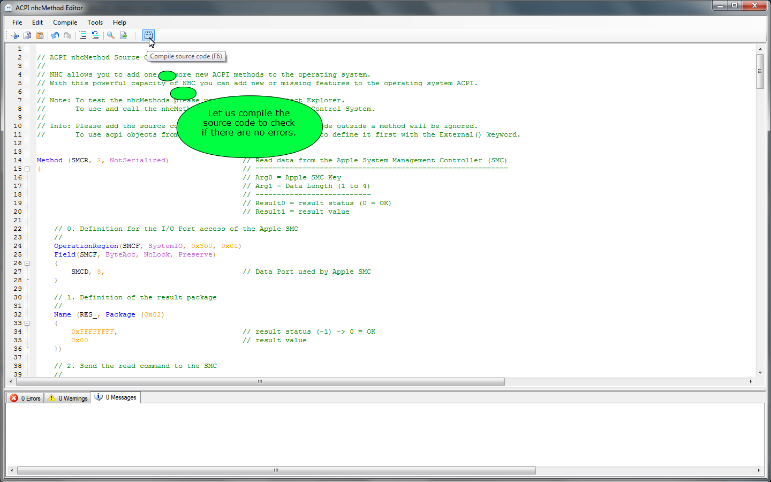771x482 pixels.
Task: Click the go-to page arrow icon
Action: [124, 35]
